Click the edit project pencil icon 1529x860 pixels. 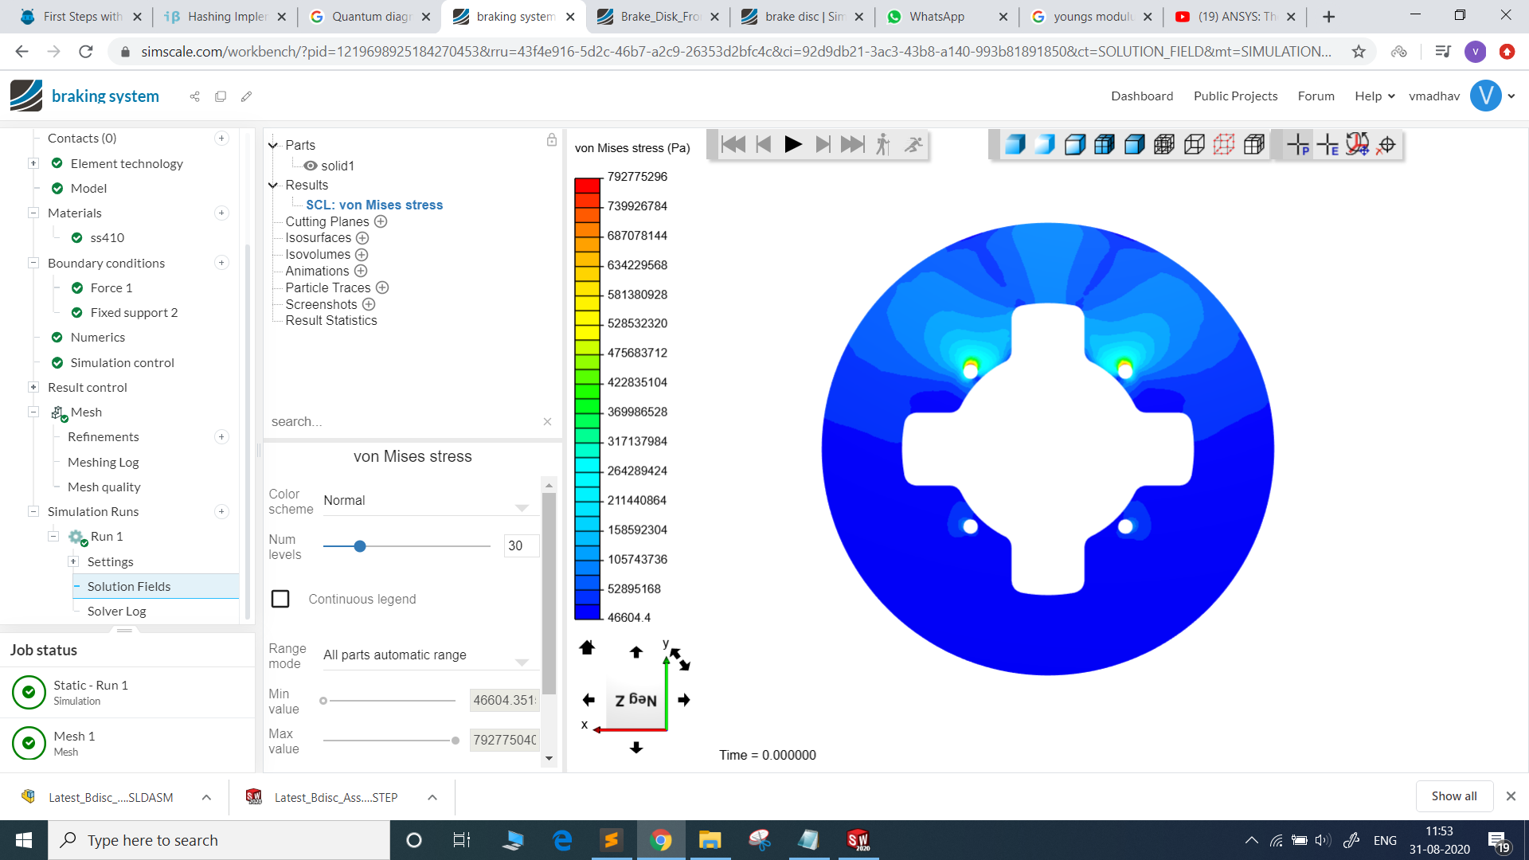[x=246, y=96]
